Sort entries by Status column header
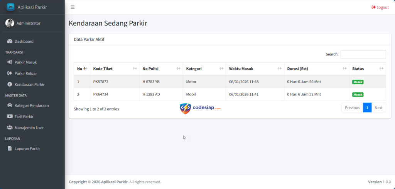This screenshot has width=395, height=189. pyautogui.click(x=367, y=69)
